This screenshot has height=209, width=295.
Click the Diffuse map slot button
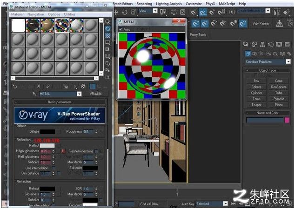pos(58,131)
